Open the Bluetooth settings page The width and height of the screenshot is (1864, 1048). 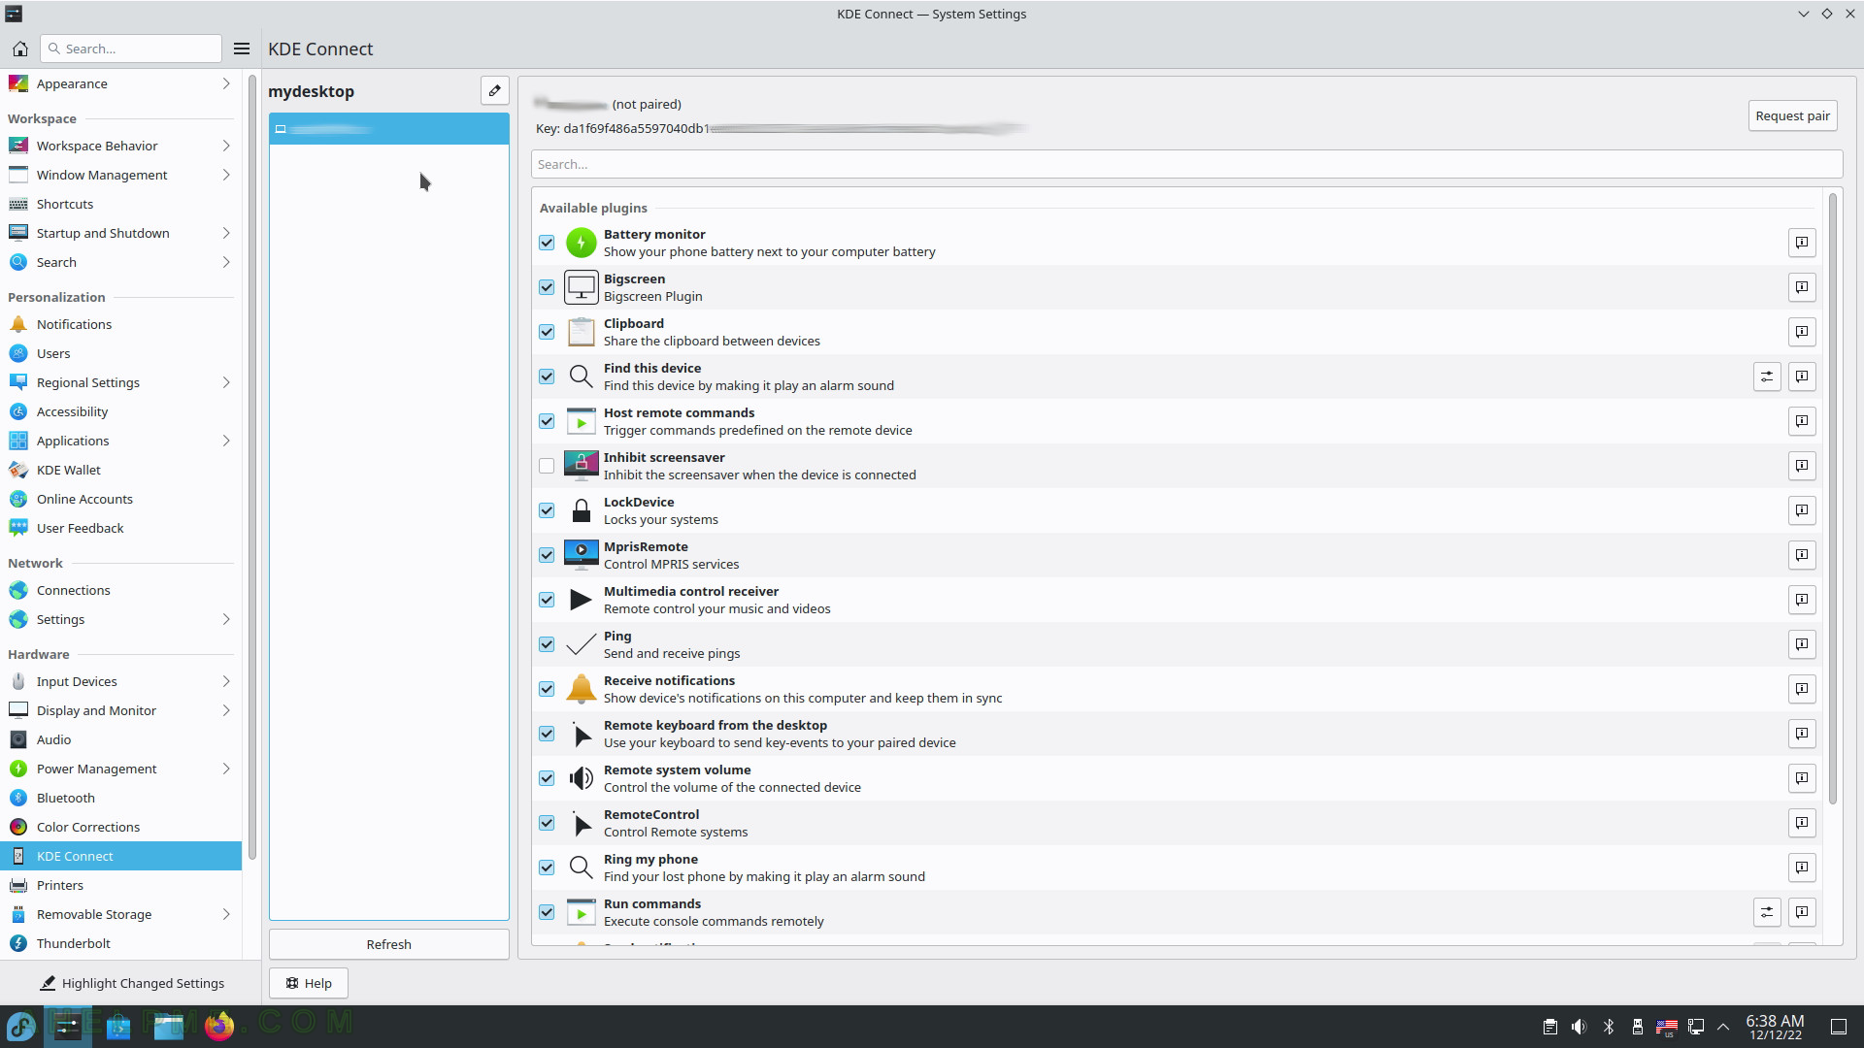point(120,798)
